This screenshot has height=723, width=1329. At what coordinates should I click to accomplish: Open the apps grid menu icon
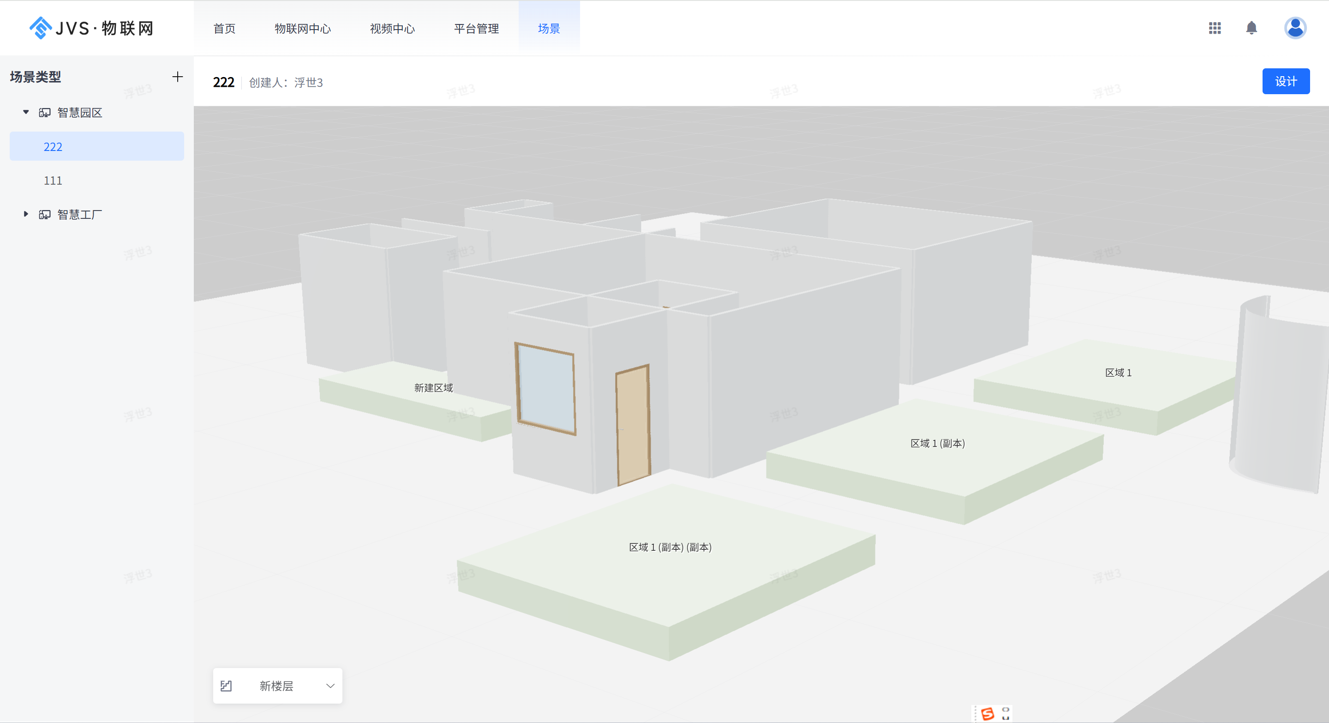coord(1215,28)
